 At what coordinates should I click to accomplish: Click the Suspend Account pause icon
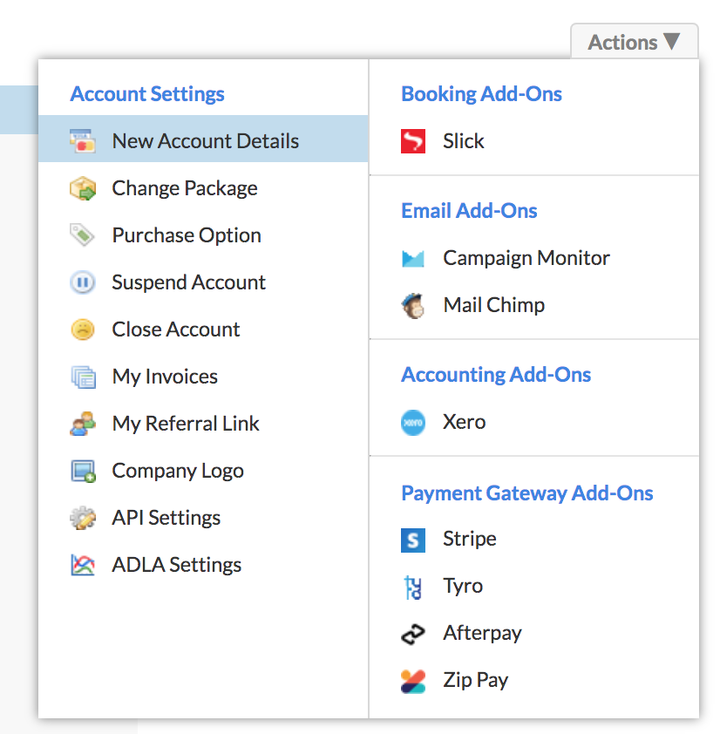(x=83, y=282)
